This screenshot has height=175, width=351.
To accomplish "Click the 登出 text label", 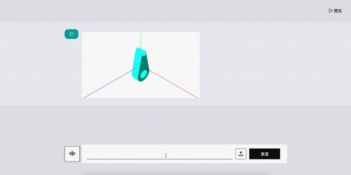I will [338, 11].
